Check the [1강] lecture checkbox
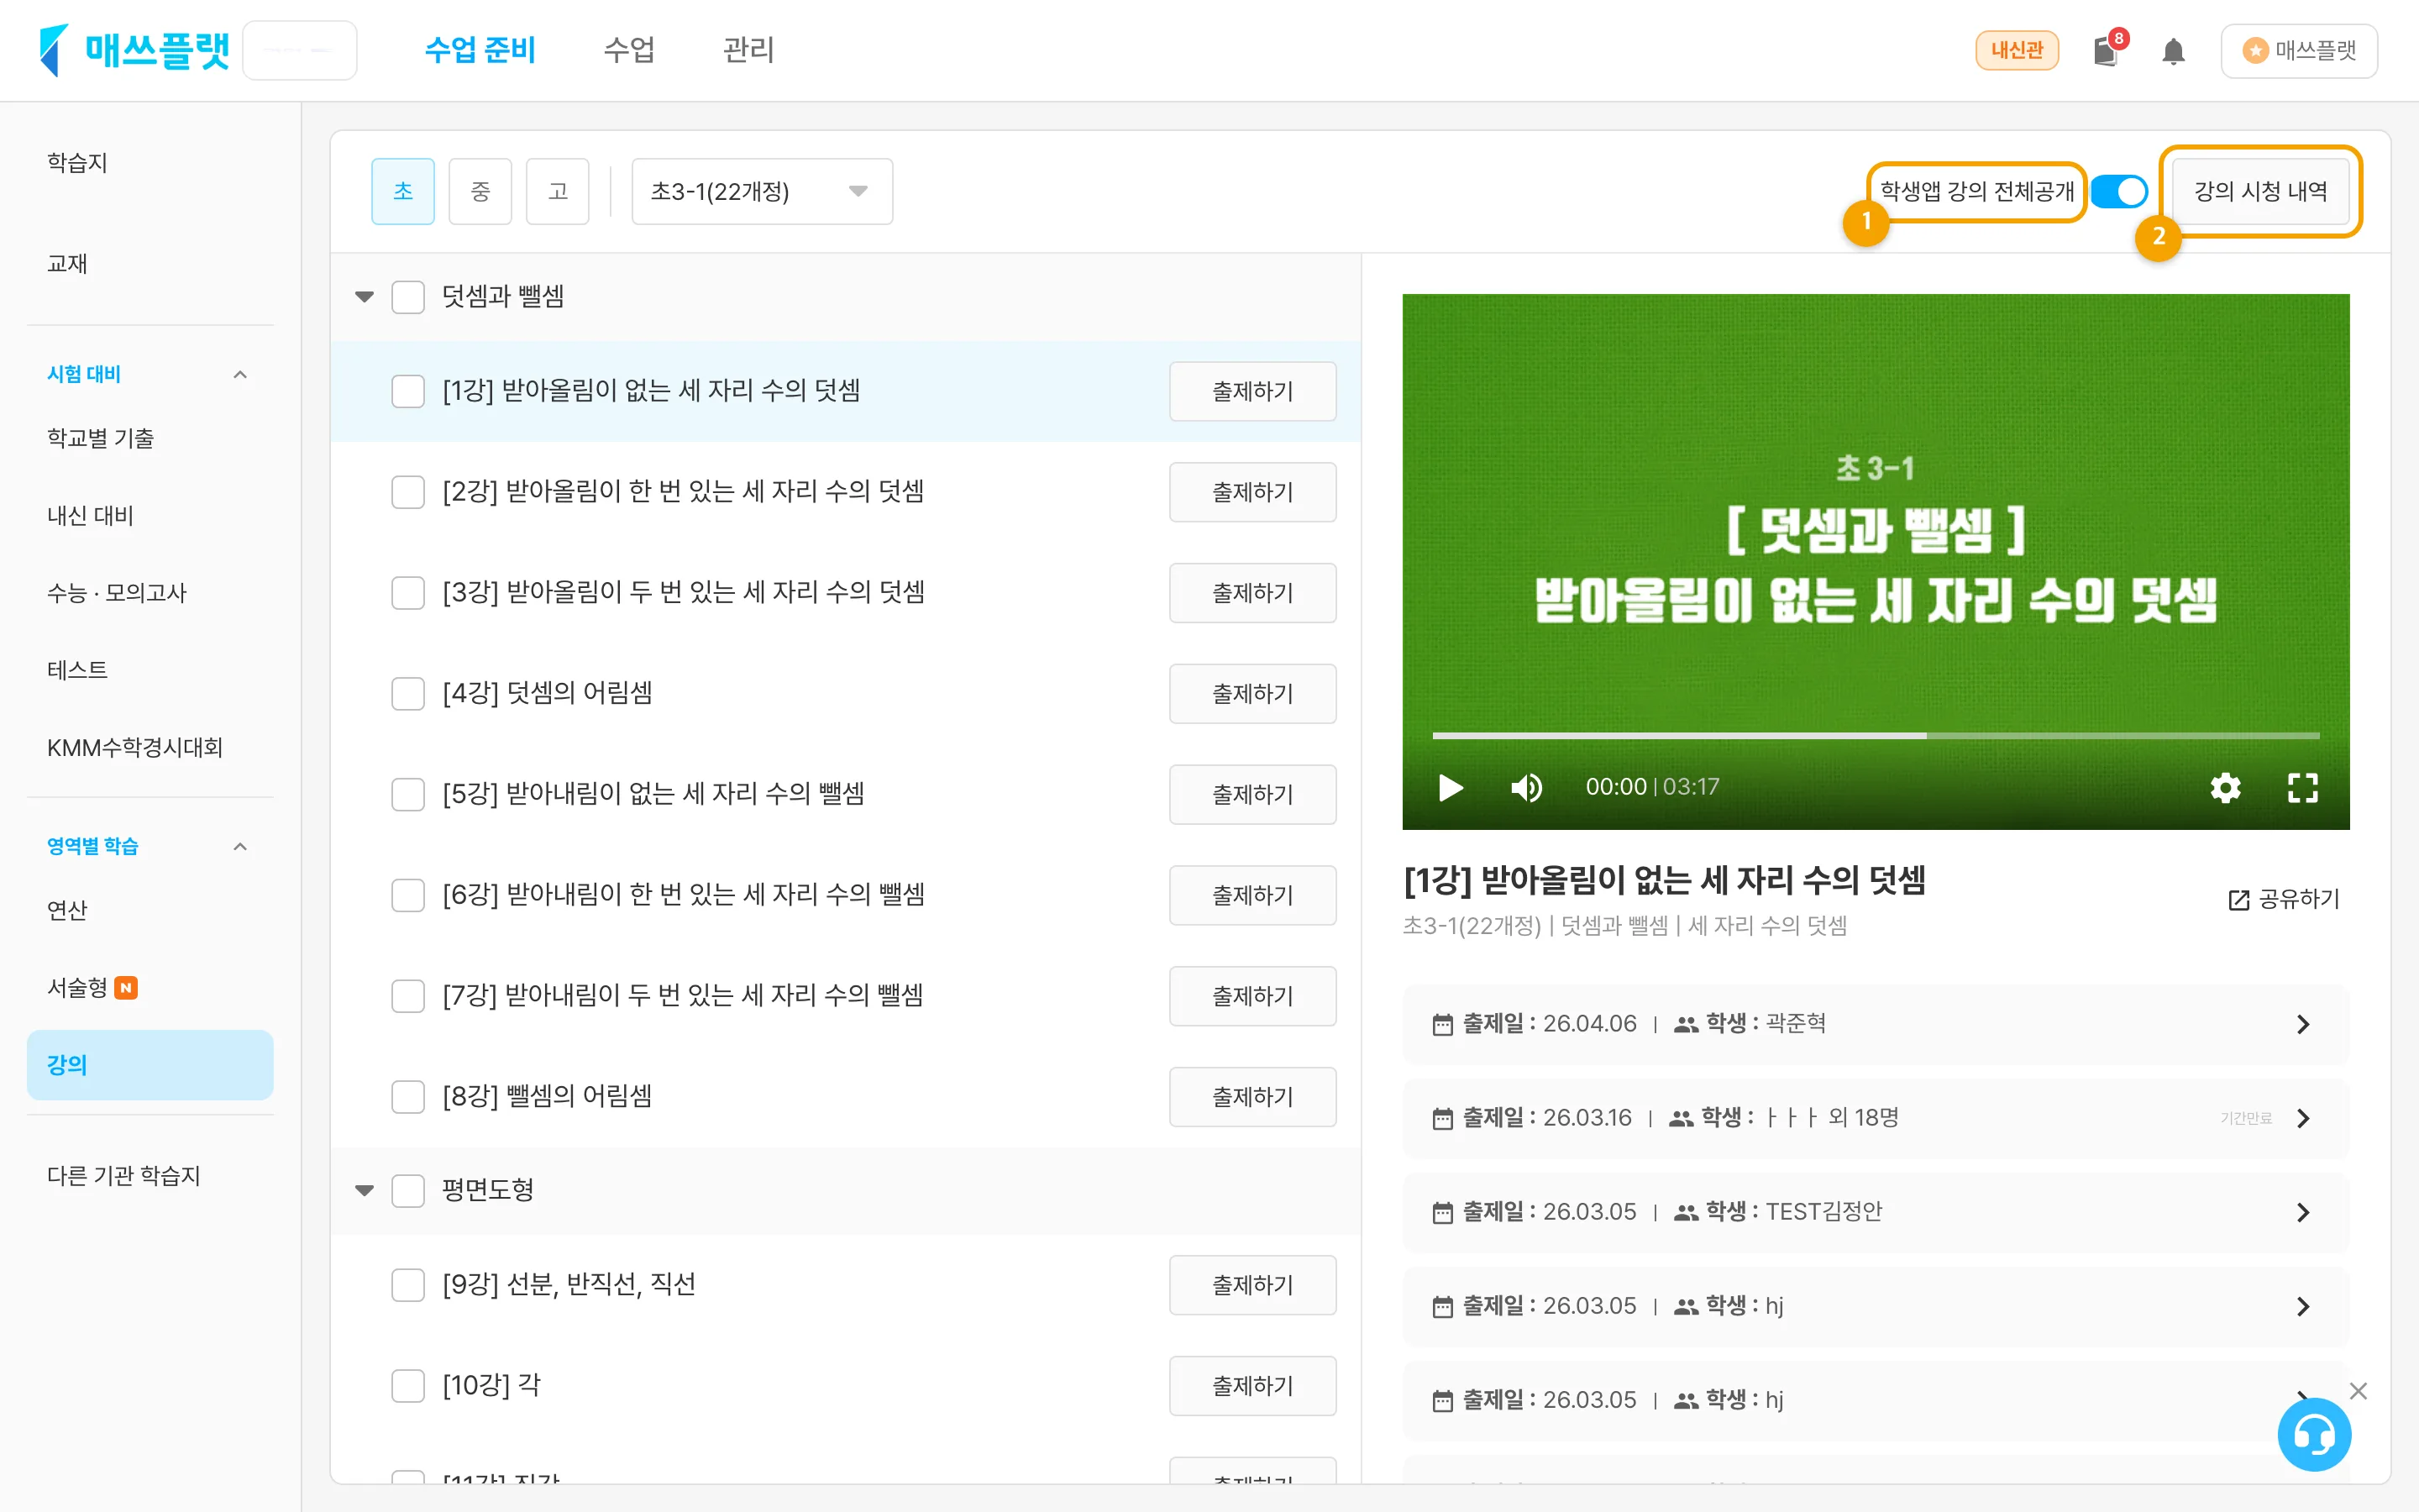This screenshot has width=2419, height=1512. pyautogui.click(x=408, y=391)
